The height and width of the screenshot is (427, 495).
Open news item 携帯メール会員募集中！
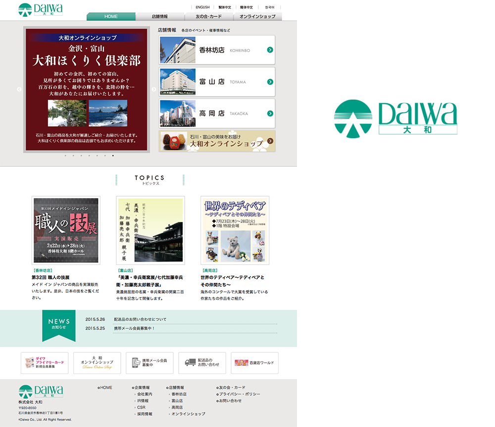135,328
